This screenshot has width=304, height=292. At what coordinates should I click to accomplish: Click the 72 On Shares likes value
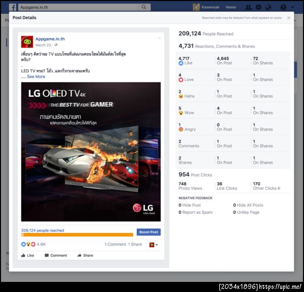(x=262, y=61)
